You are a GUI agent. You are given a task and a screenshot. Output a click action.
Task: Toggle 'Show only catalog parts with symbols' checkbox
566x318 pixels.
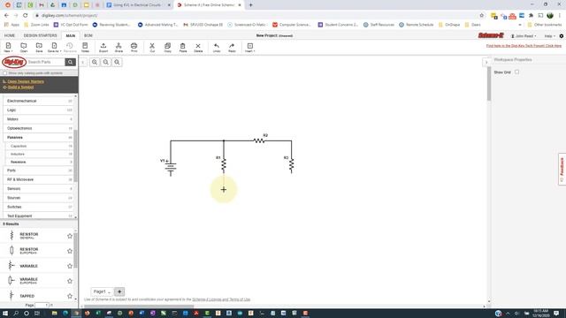[5, 73]
